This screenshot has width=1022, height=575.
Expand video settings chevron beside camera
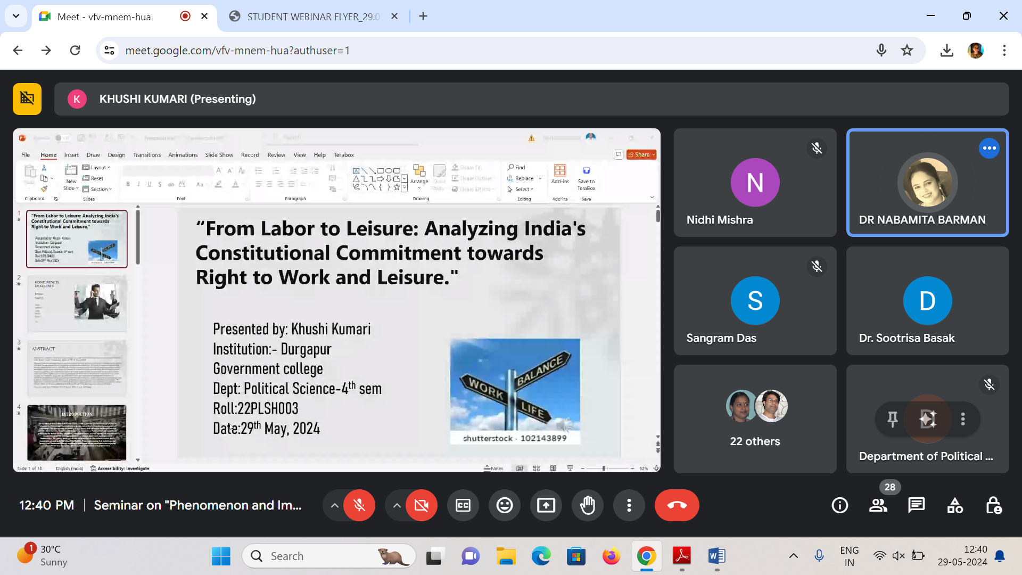[397, 505]
